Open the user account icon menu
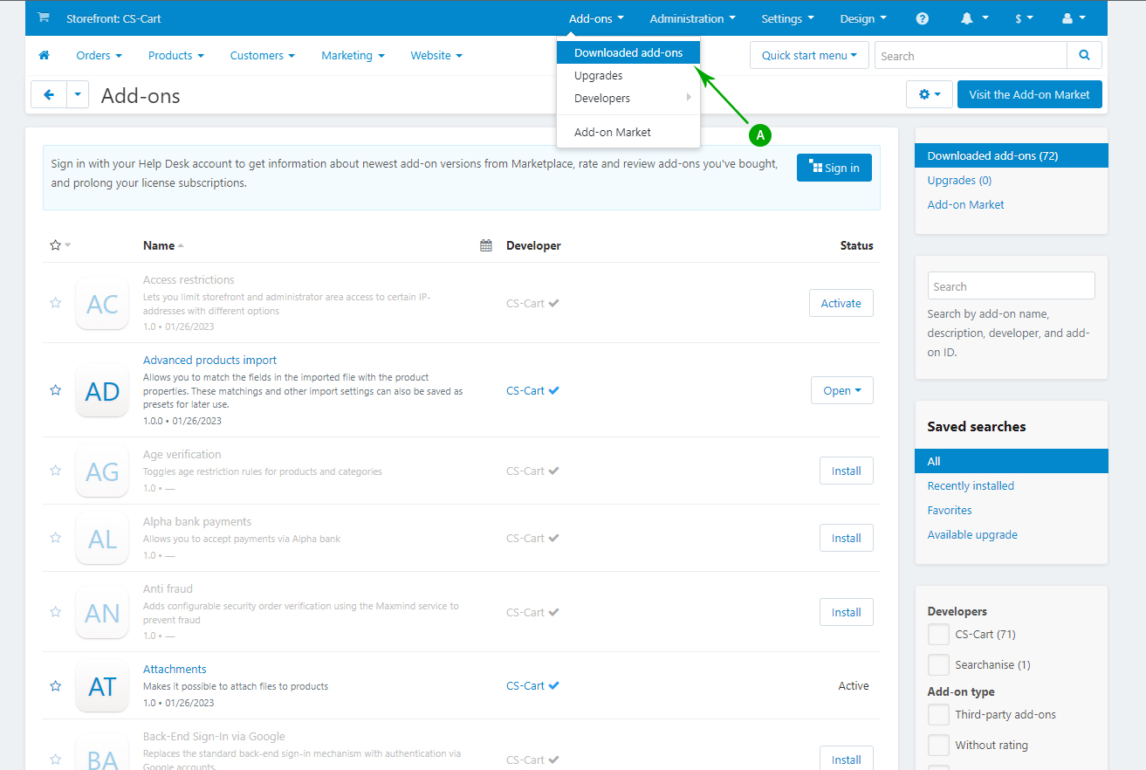 click(x=1073, y=18)
